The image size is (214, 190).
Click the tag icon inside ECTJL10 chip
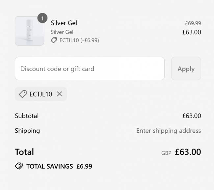(23, 94)
